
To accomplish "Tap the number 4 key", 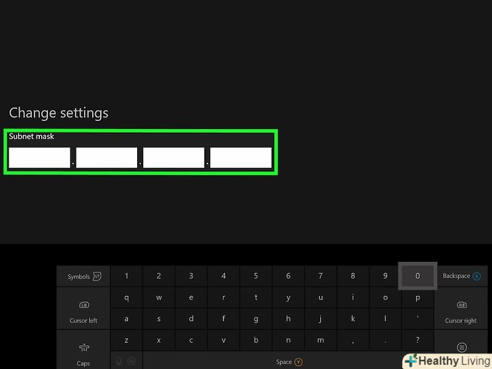I will coord(224,276).
